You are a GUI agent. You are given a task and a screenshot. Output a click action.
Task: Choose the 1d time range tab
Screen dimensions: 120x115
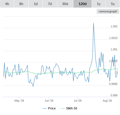click(36, 4)
